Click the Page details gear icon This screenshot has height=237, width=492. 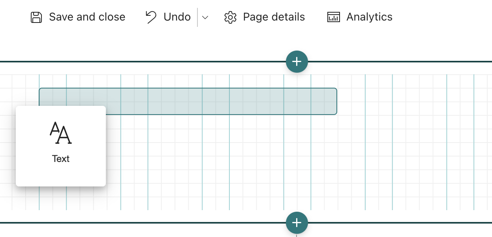pyautogui.click(x=230, y=17)
